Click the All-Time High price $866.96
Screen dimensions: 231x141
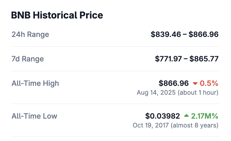[174, 84]
